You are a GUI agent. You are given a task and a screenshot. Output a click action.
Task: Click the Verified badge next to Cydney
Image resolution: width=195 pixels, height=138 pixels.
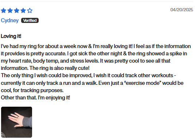click(30, 20)
